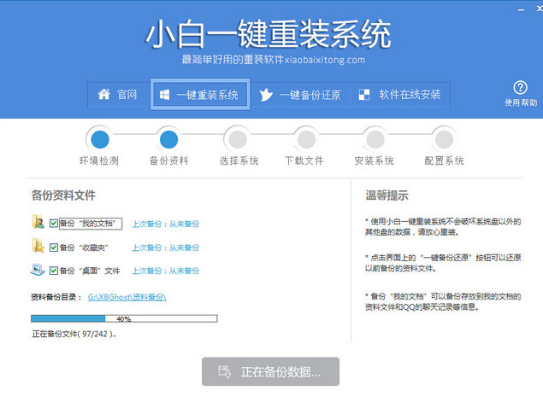Toggle the 备份"收藏夹" checkbox
Image resolution: width=543 pixels, height=402 pixels.
[x=54, y=248]
